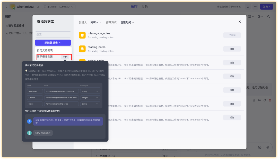This screenshot has width=278, height=159.
Task: Select the missingyou_notes entry name
Action: (x=99, y=33)
